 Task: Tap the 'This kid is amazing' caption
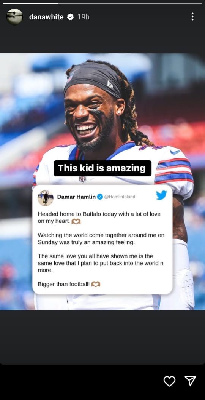point(102,168)
